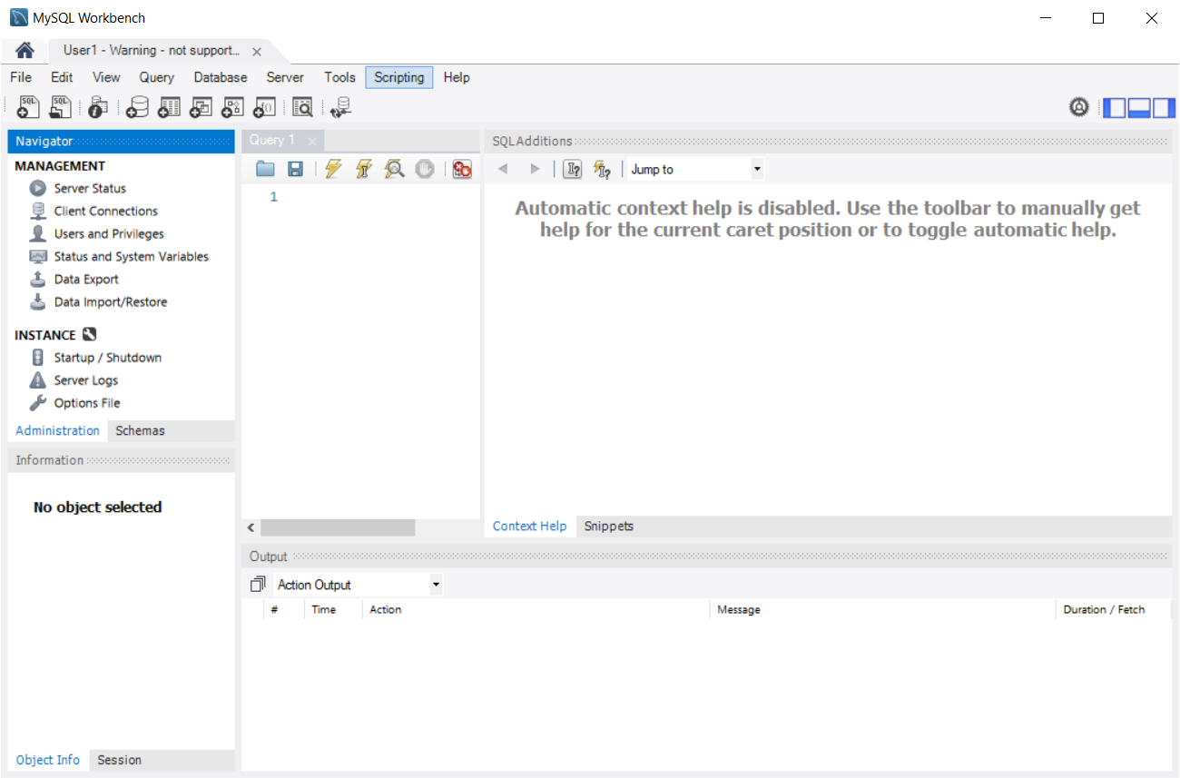This screenshot has width=1180, height=778.
Task: Open Server Status in Navigator
Action: tap(90, 188)
